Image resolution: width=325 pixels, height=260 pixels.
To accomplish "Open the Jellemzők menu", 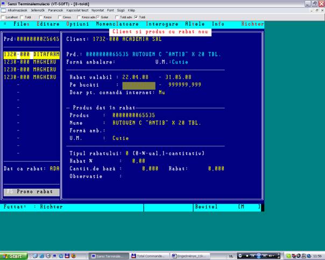I will 38,10.
